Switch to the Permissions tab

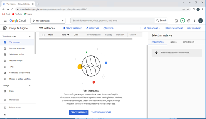click(157, 42)
